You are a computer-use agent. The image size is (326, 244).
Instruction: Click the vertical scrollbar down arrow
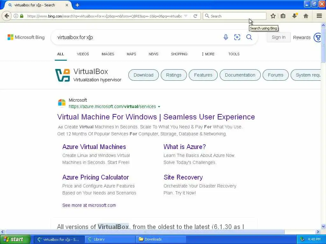323,226
